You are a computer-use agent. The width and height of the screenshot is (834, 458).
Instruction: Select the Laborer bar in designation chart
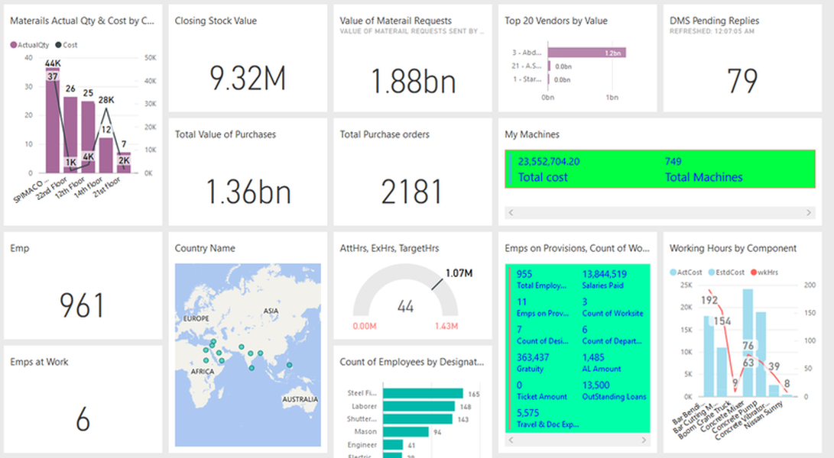pyautogui.click(x=420, y=407)
